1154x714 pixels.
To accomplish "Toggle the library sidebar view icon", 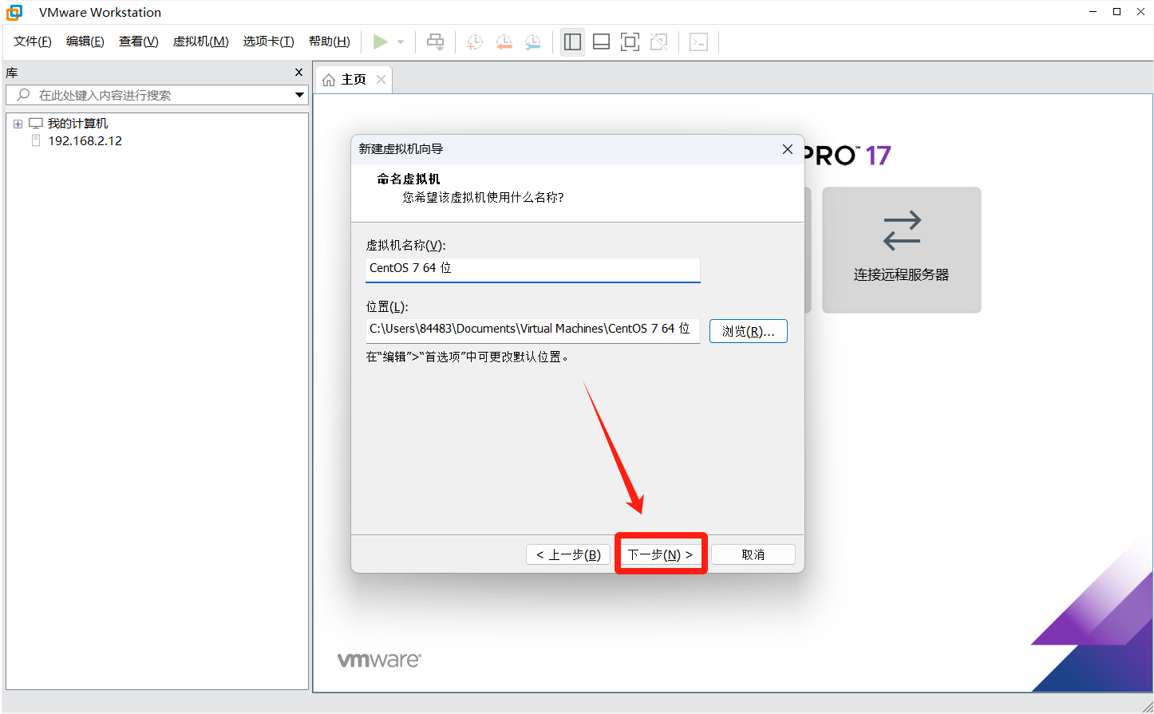I will coord(572,42).
